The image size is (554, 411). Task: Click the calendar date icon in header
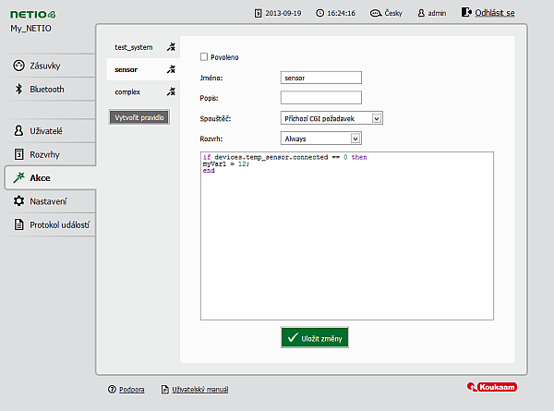[257, 14]
